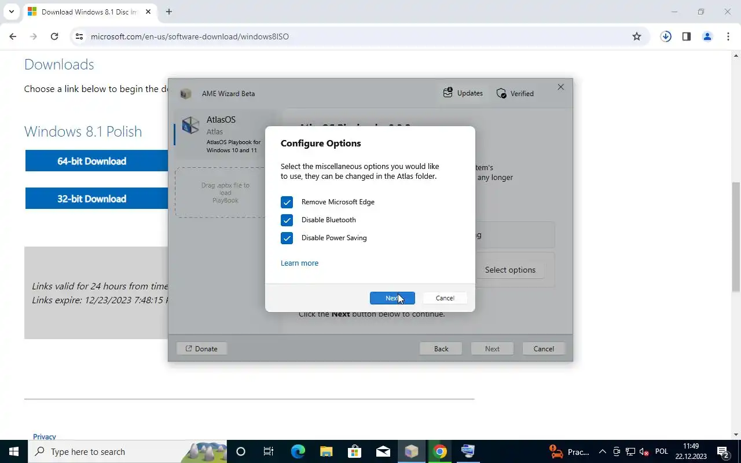Click the Meet Now camera tray icon
Image resolution: width=741 pixels, height=463 pixels.
click(x=617, y=451)
